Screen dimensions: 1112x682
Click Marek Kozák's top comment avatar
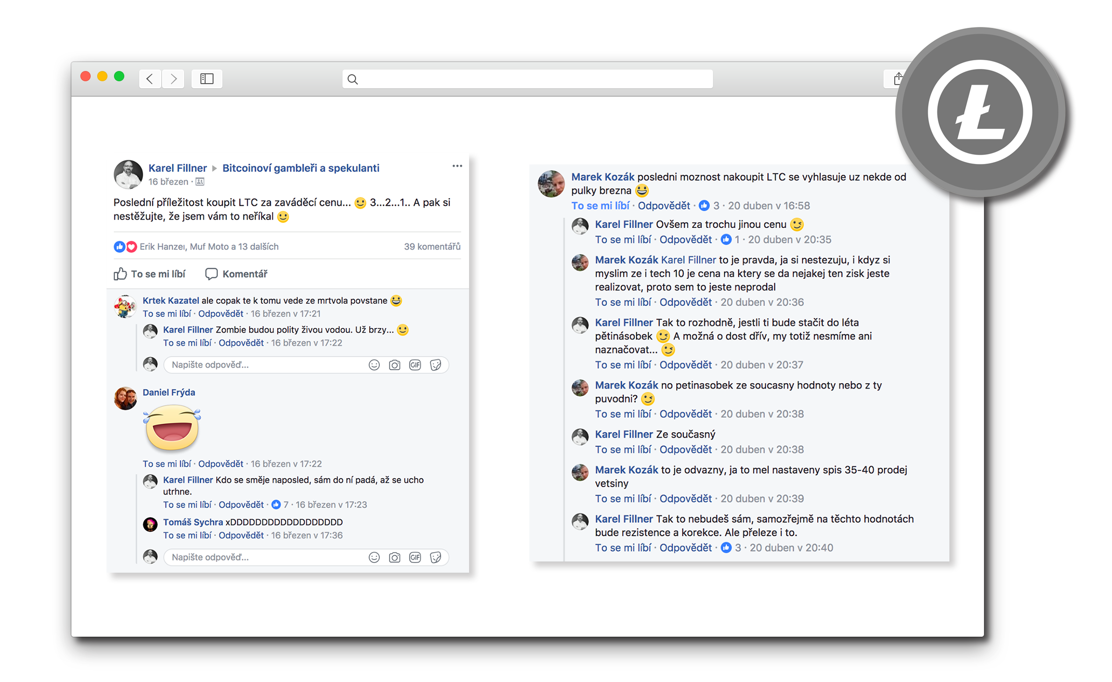coord(551,184)
